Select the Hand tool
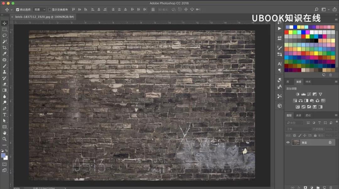Image resolution: width=339 pixels, height=189 pixels. coord(4,133)
